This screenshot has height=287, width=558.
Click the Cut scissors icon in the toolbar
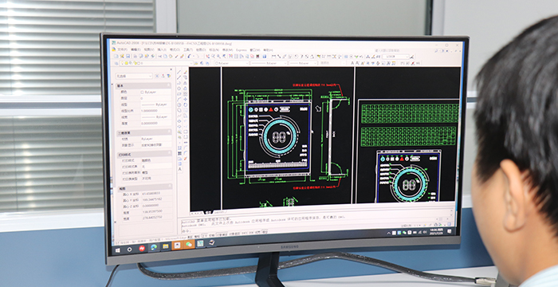click(159, 57)
